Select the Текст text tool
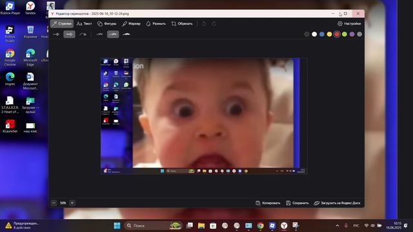The height and width of the screenshot is (232, 413). 85,24
